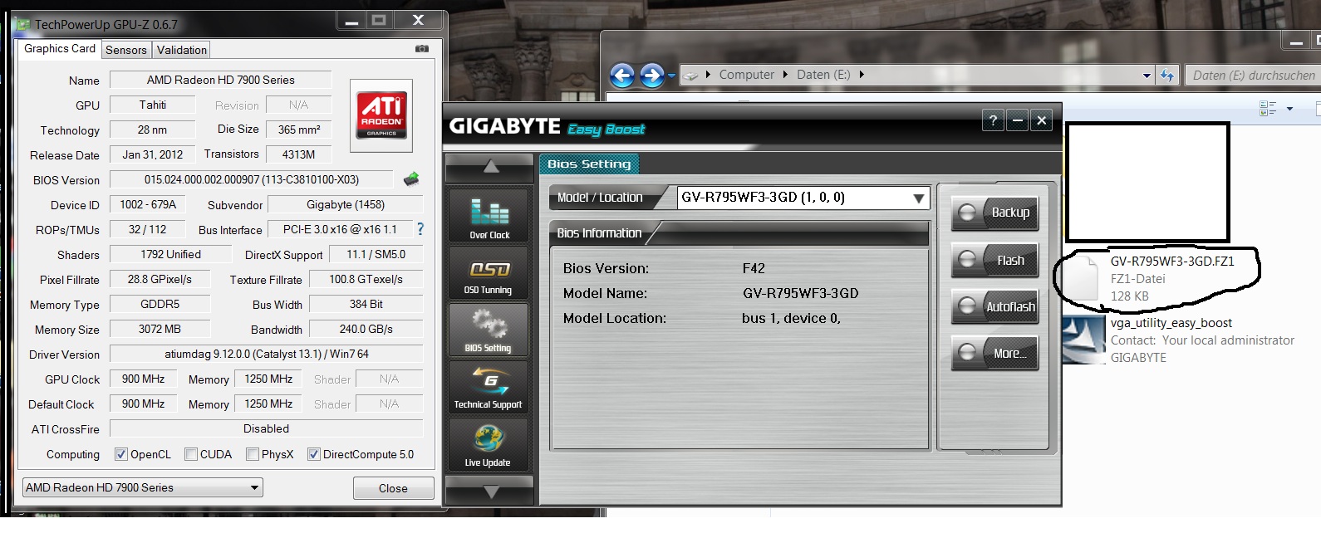Click Computer in the Explorer breadcrumb

coord(747,74)
